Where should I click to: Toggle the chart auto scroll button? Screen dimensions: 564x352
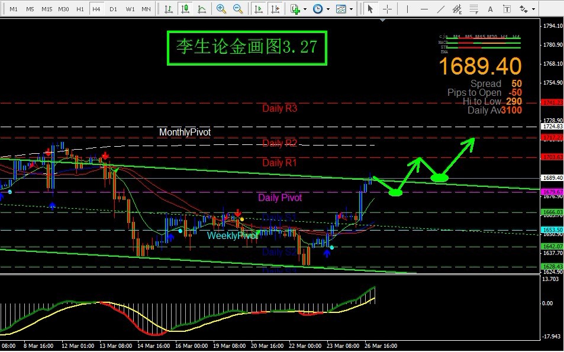[x=258, y=9]
